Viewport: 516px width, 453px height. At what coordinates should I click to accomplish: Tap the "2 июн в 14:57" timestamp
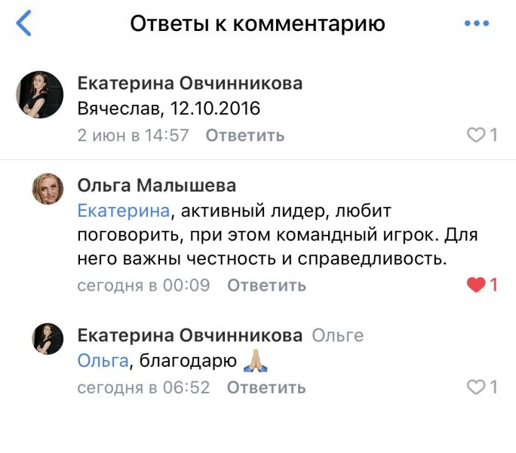click(x=133, y=136)
